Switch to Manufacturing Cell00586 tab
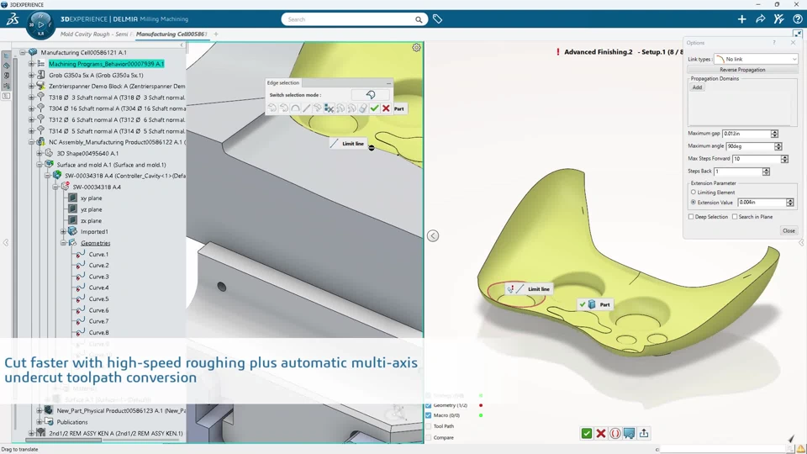 [x=171, y=34]
